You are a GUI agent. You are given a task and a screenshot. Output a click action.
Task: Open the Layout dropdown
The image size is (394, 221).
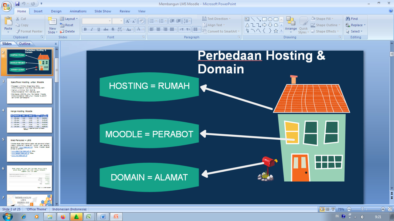click(x=69, y=18)
